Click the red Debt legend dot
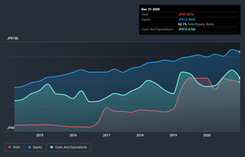245x157 pixels. (10, 147)
